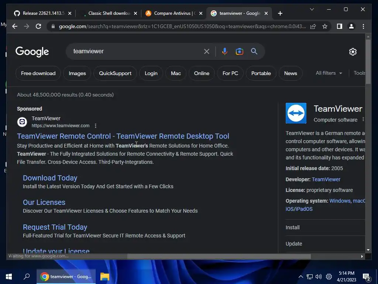The image size is (378, 284).
Task: Select the QuickSupport filter chip
Action: [x=115, y=74]
